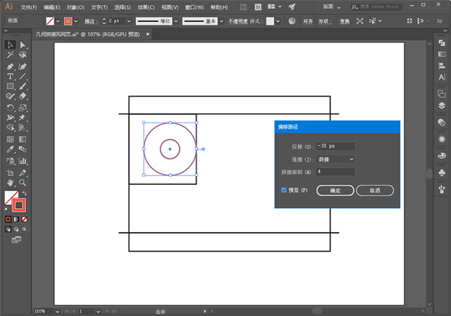Click the miter limit input field

tap(335, 171)
